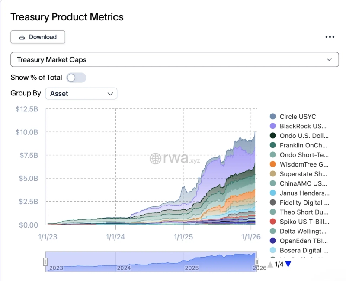Image resolution: width=346 pixels, height=281 pixels.
Task: Click the OpenEden TBILL legend item
Action: click(303, 241)
